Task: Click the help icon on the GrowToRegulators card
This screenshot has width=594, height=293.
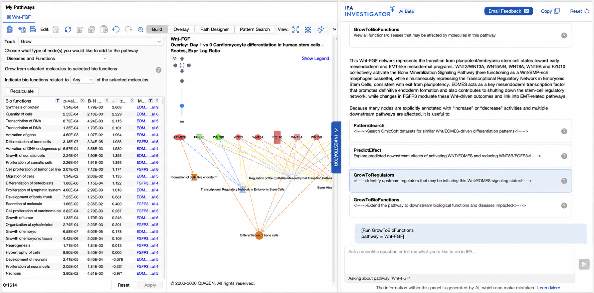Action: (x=564, y=181)
